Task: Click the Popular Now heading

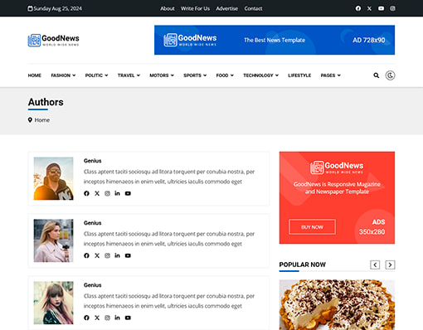Action: tap(303, 264)
